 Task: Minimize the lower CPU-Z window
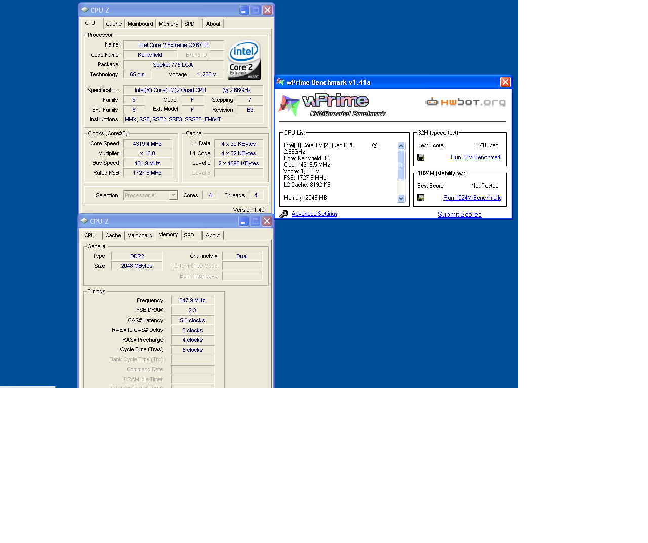pos(244,221)
